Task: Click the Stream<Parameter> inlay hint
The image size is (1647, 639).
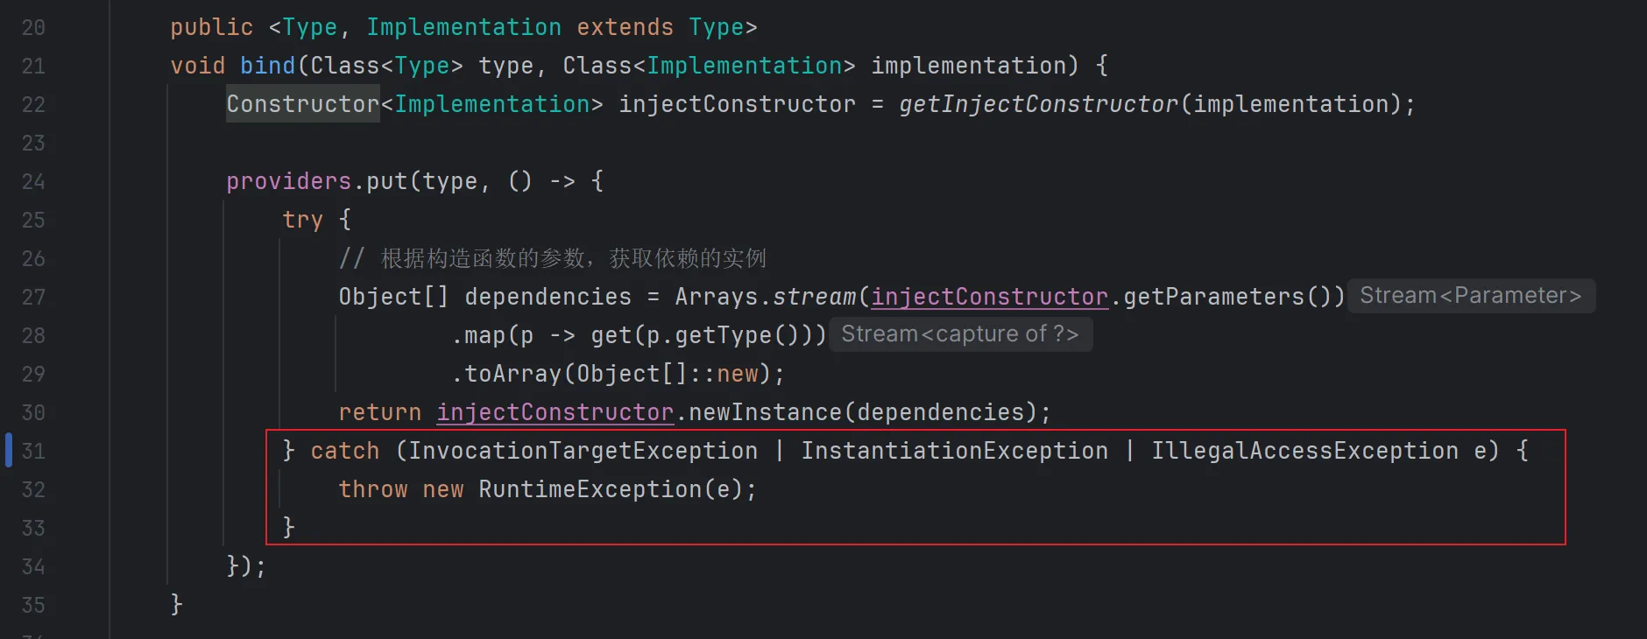Action: [x=1470, y=296]
